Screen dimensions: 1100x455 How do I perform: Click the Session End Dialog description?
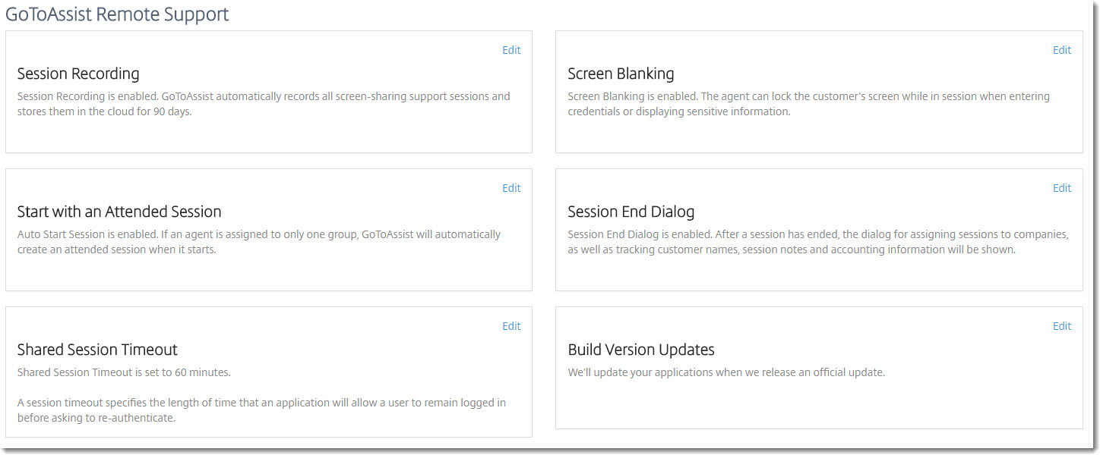tap(818, 242)
